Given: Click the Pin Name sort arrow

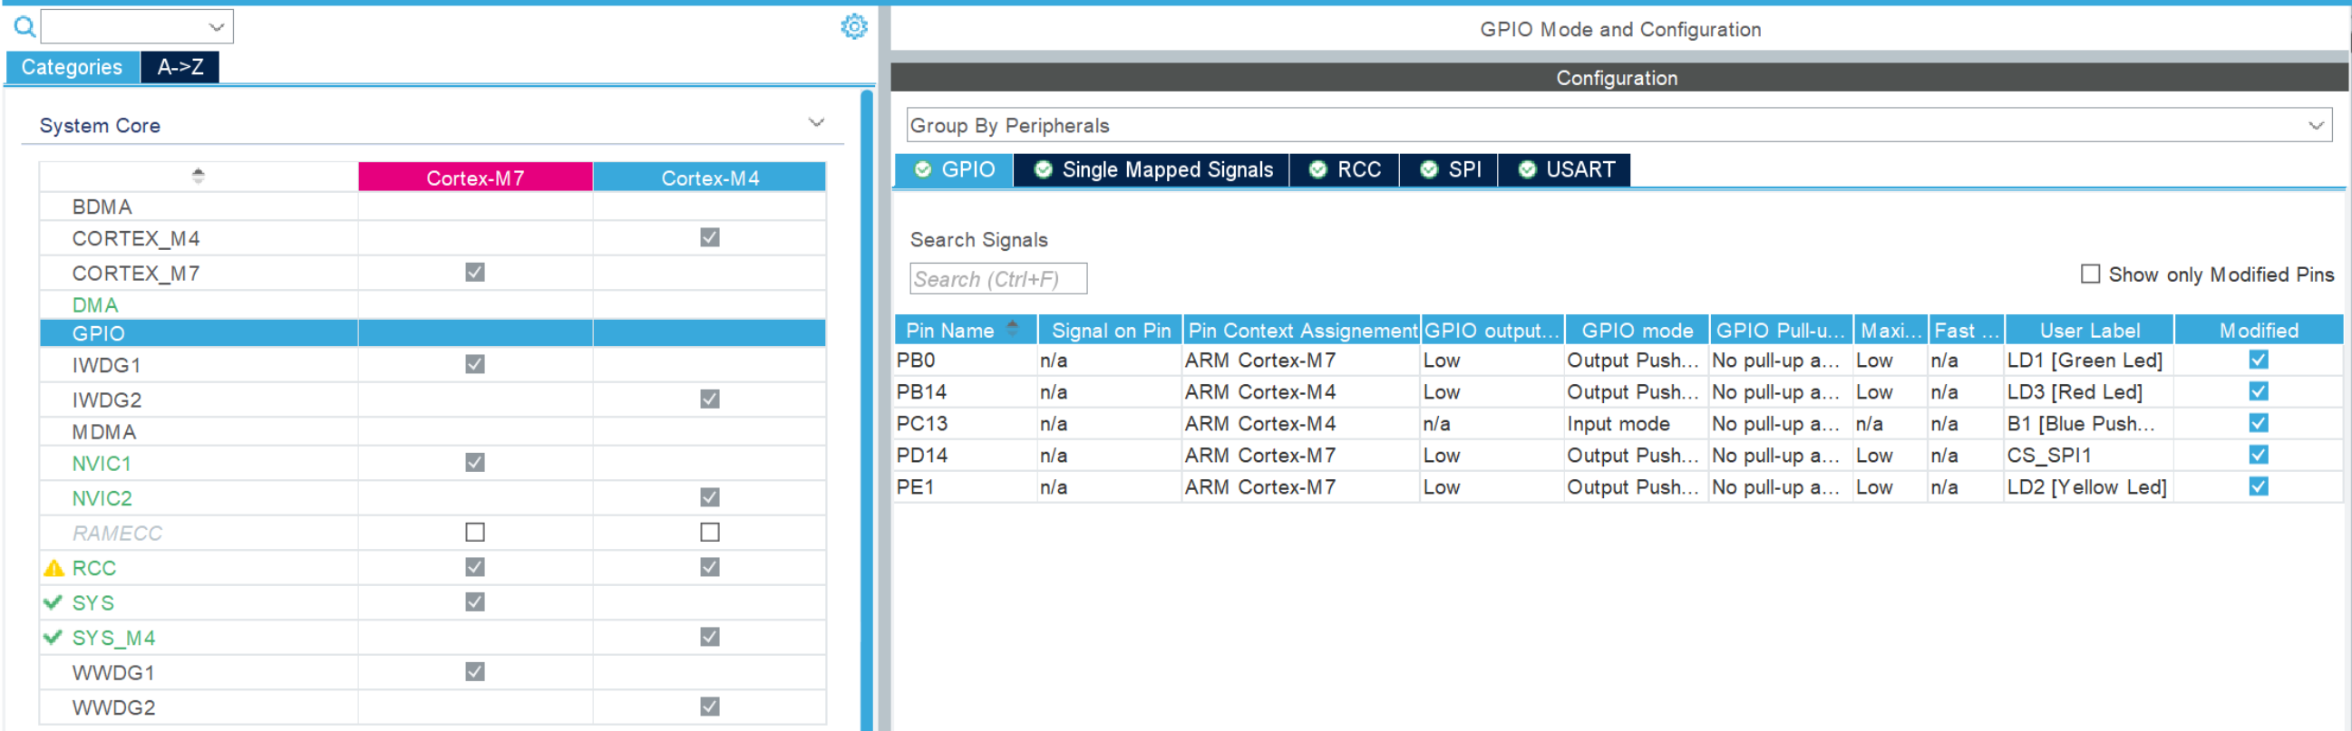Looking at the screenshot, I should click(x=1012, y=328).
